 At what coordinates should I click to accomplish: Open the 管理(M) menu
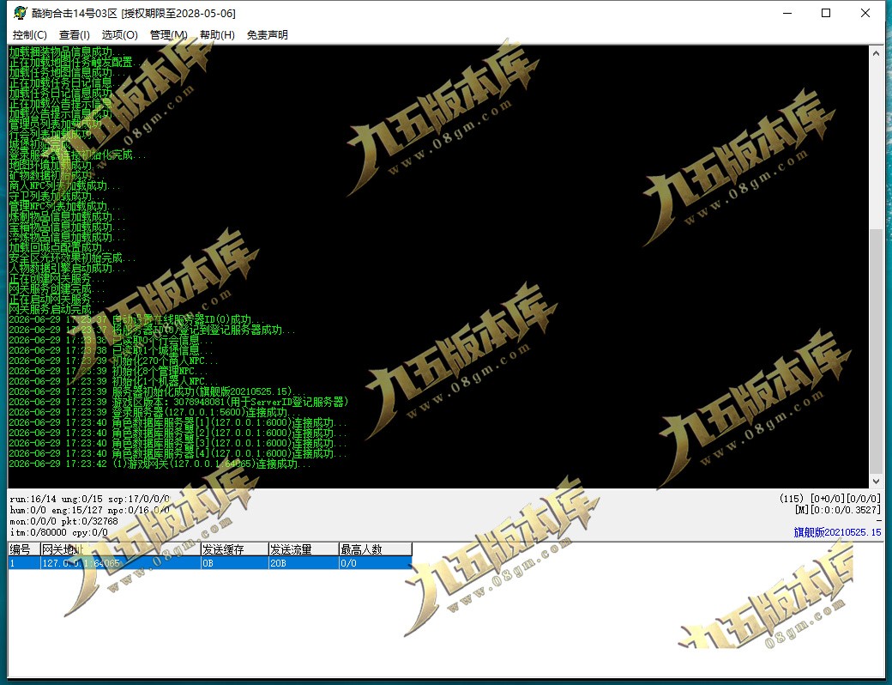pos(168,34)
